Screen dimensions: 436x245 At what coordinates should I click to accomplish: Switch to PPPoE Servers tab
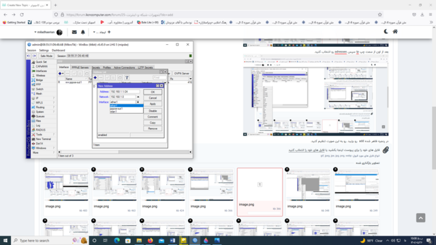point(80,67)
